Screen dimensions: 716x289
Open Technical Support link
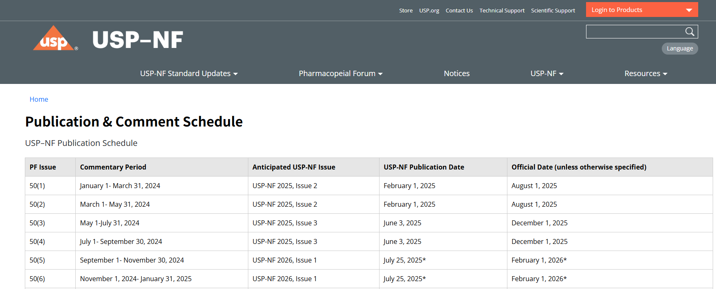pos(502,10)
